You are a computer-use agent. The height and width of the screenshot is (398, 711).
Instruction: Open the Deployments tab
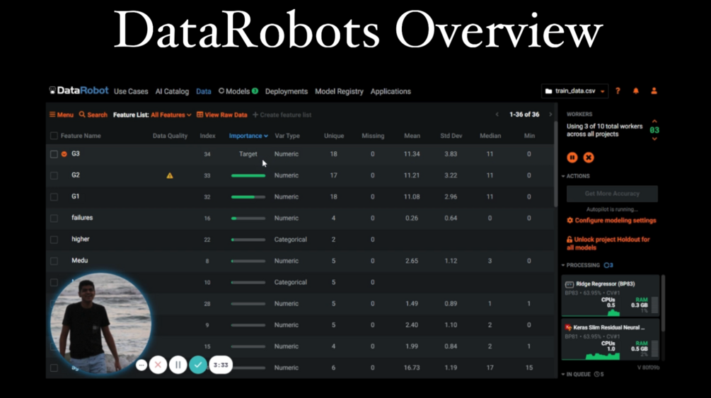pos(287,92)
